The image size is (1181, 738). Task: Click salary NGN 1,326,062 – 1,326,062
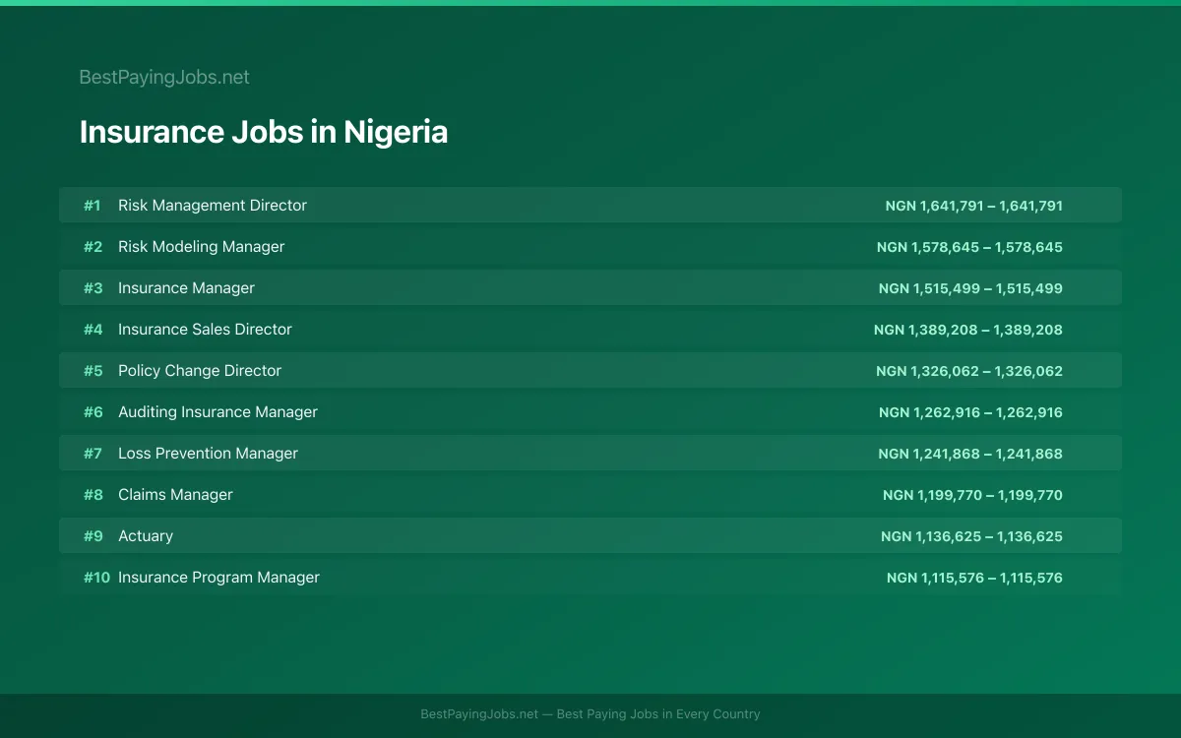coord(969,371)
